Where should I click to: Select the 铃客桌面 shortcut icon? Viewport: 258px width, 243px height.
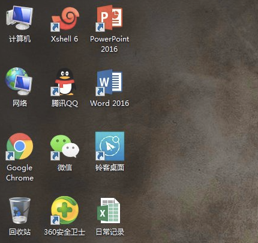click(110, 146)
